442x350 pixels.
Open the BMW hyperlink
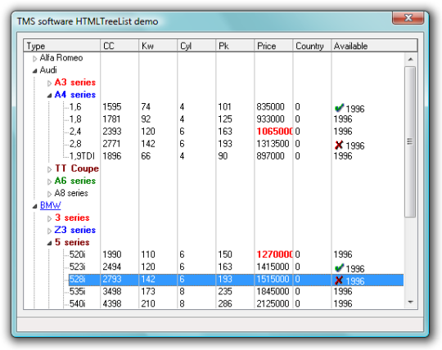(x=50, y=205)
